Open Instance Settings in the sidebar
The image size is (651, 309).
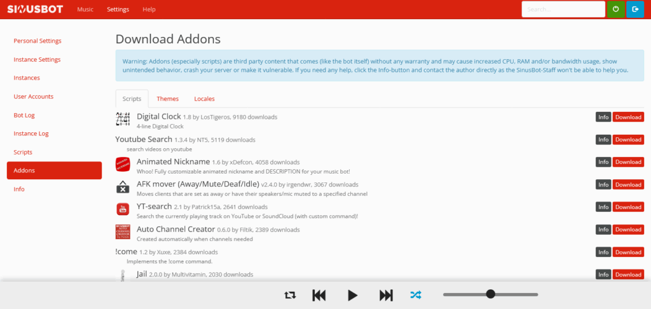click(37, 60)
